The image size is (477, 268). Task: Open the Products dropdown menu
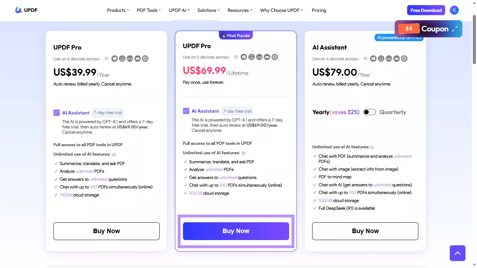coord(118,10)
